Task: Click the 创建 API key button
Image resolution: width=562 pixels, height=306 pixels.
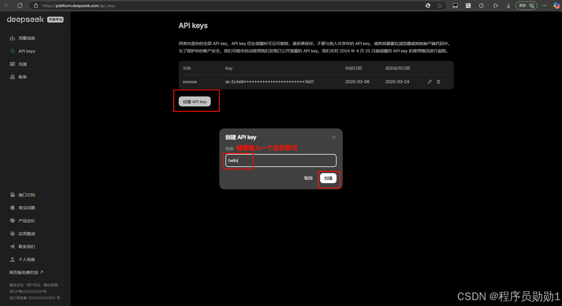Action: (x=195, y=102)
